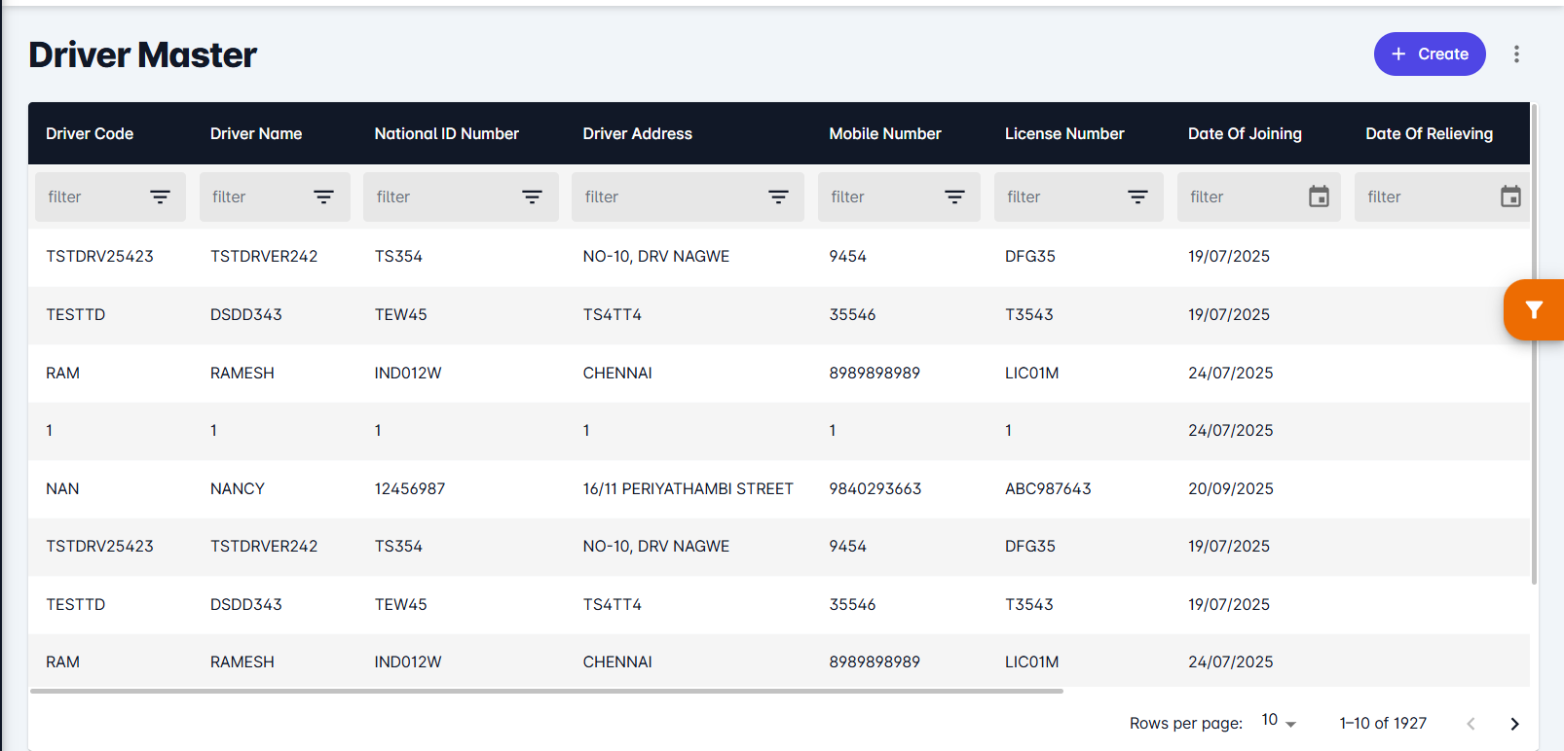This screenshot has width=1564, height=751.
Task: Click the Create button
Action: 1430,54
